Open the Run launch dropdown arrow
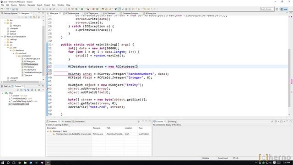This screenshot has width=293, height=165. [84, 9]
